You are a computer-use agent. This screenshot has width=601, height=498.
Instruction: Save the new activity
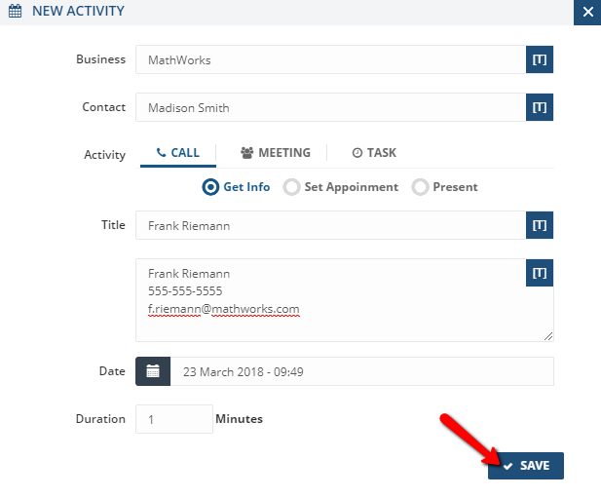(x=526, y=466)
